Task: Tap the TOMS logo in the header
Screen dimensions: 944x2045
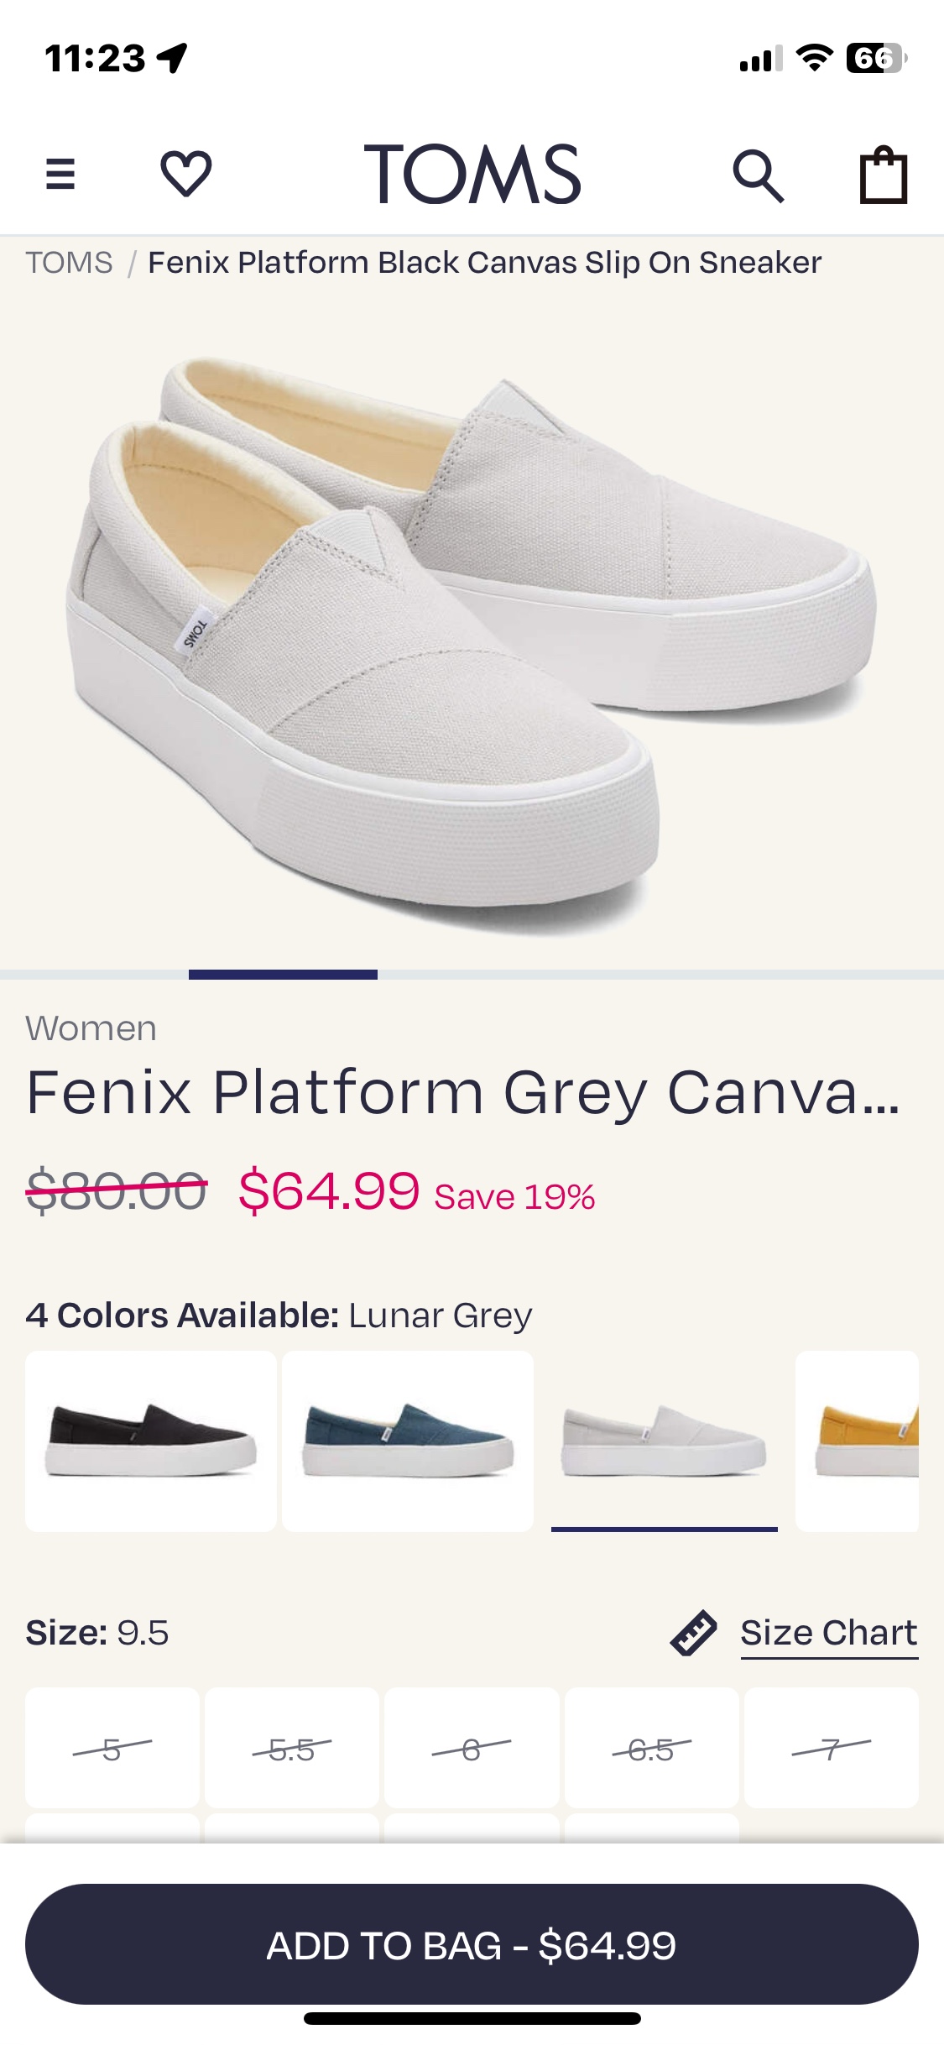Action: (x=472, y=174)
